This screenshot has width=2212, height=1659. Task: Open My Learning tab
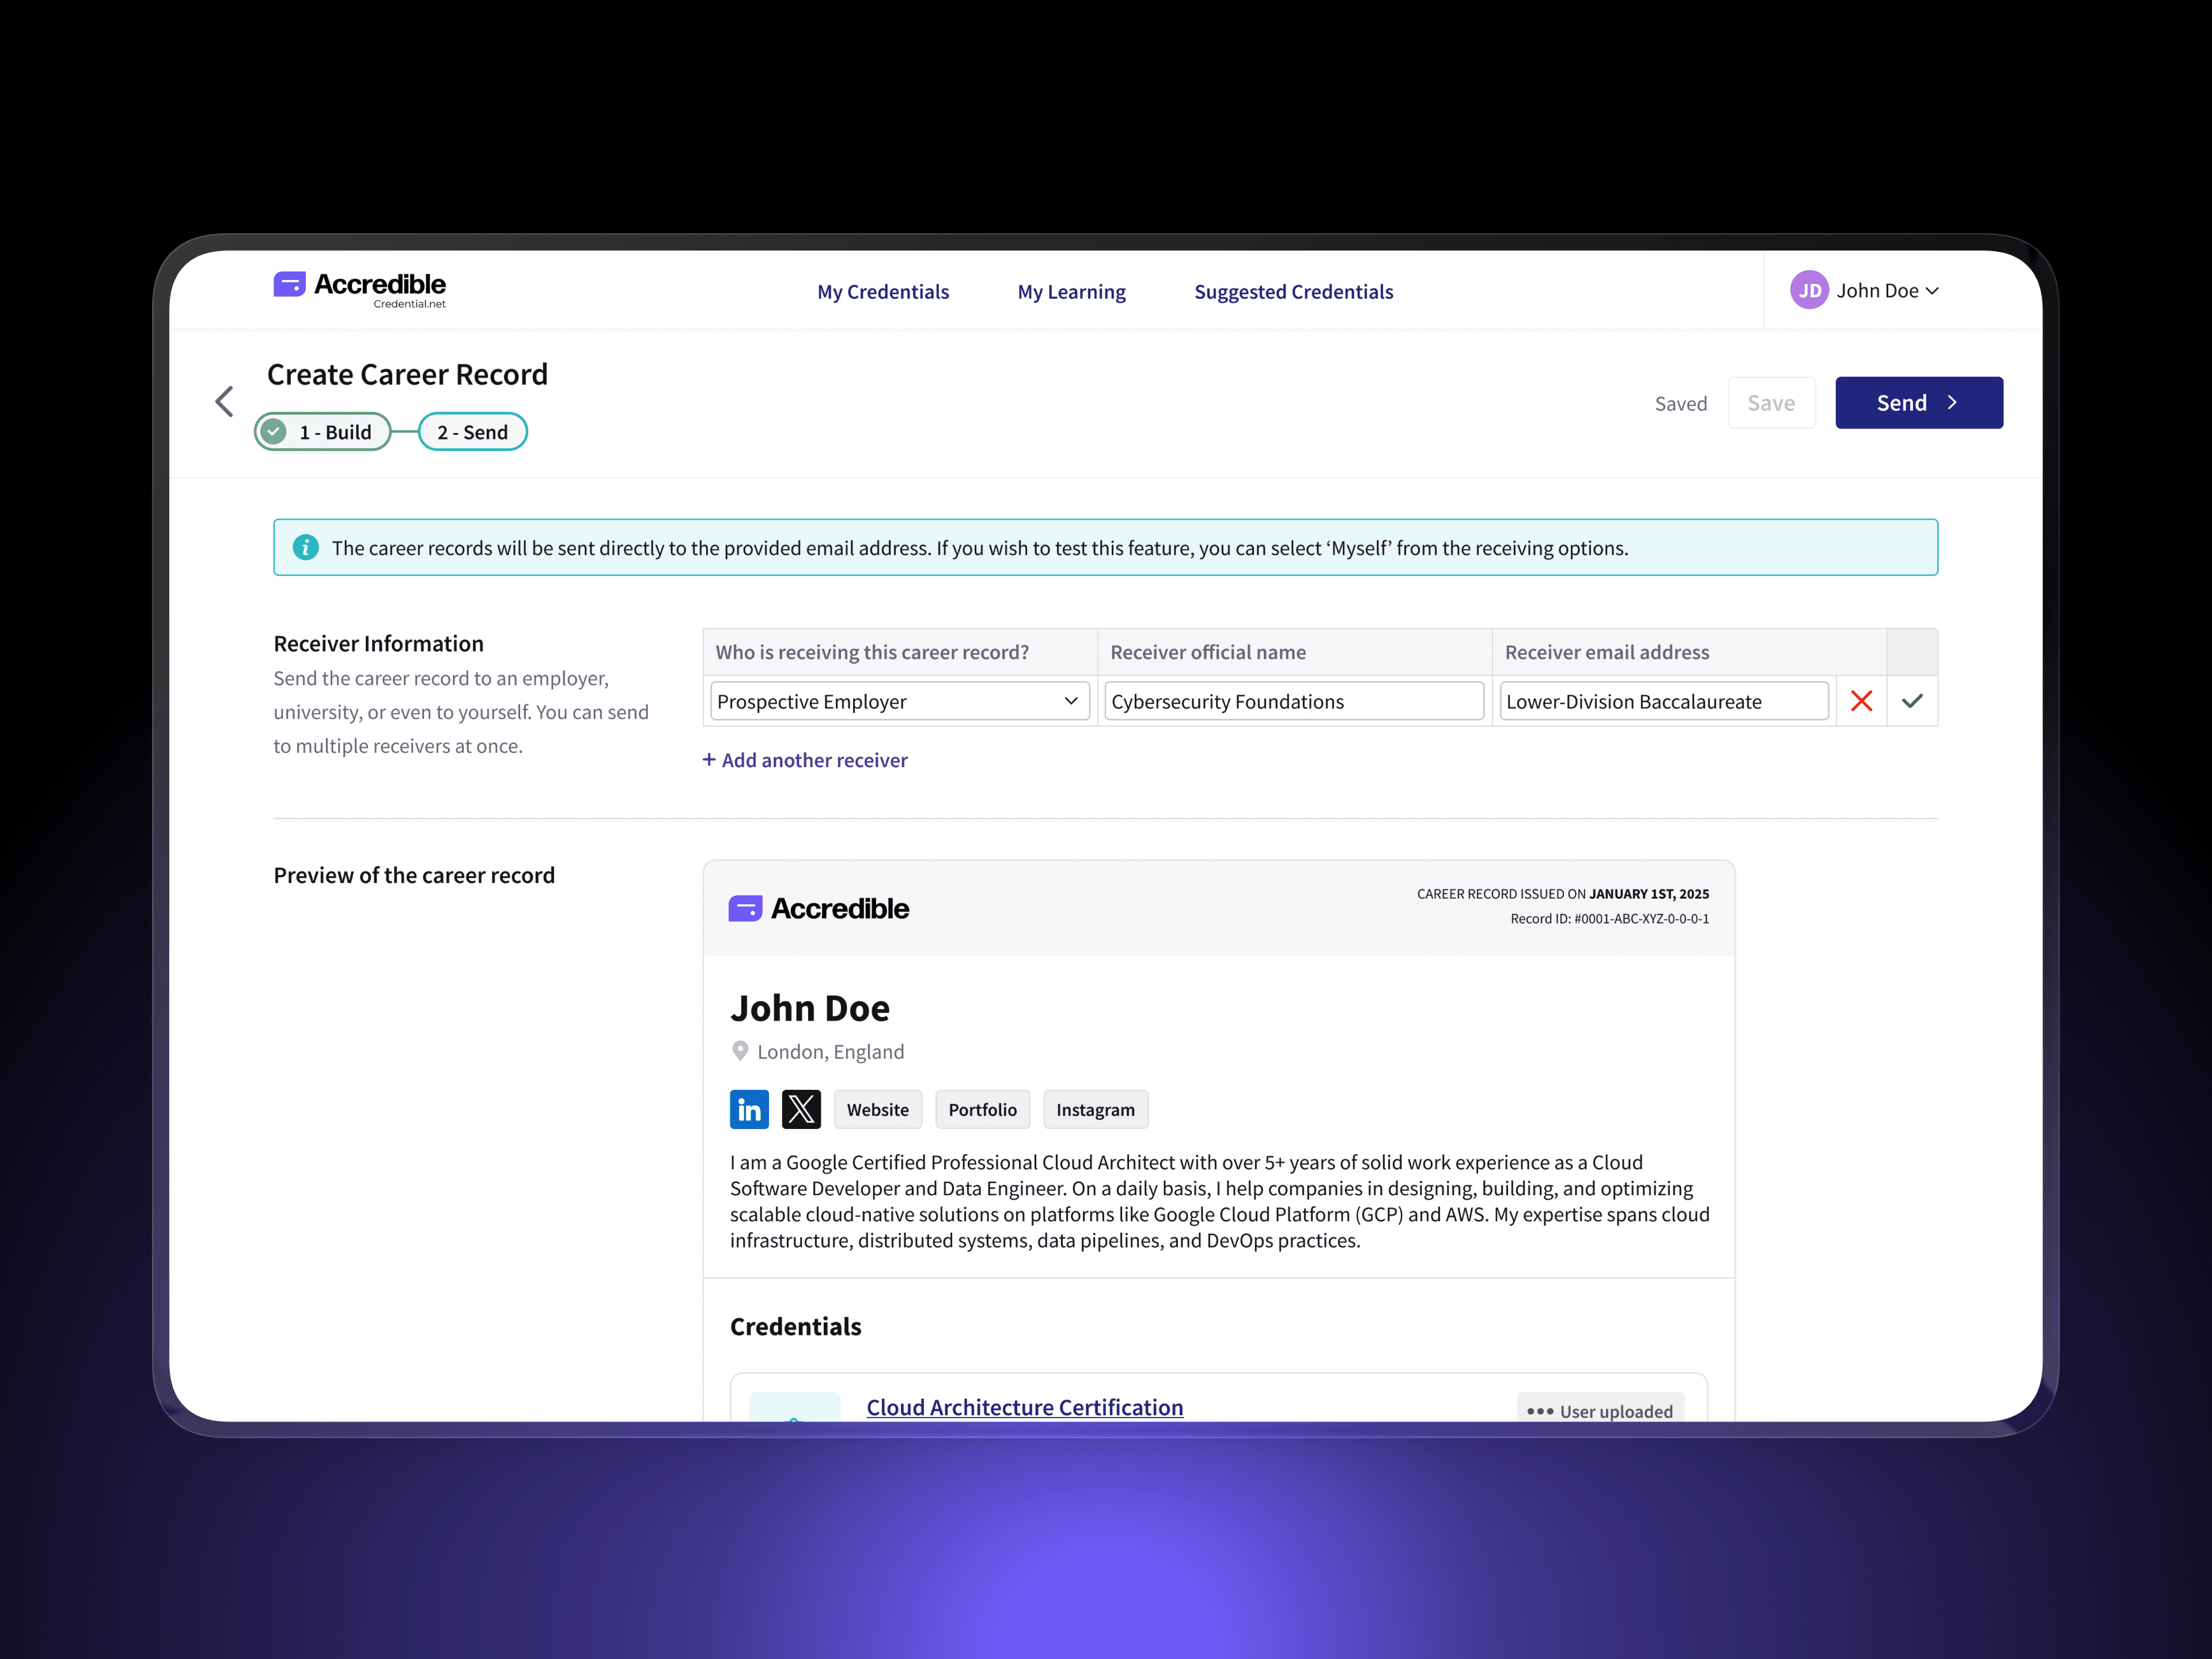point(1071,292)
